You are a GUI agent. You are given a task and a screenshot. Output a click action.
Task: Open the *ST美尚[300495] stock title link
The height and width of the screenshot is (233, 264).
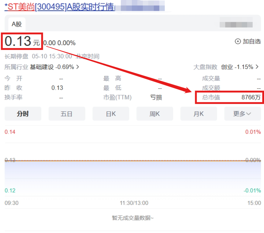pyautogui.click(x=59, y=7)
